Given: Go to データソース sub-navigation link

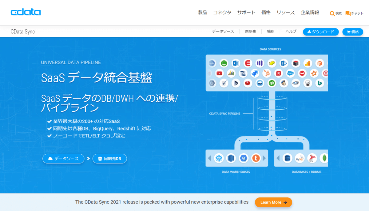Looking at the screenshot, I should pyautogui.click(x=223, y=32).
